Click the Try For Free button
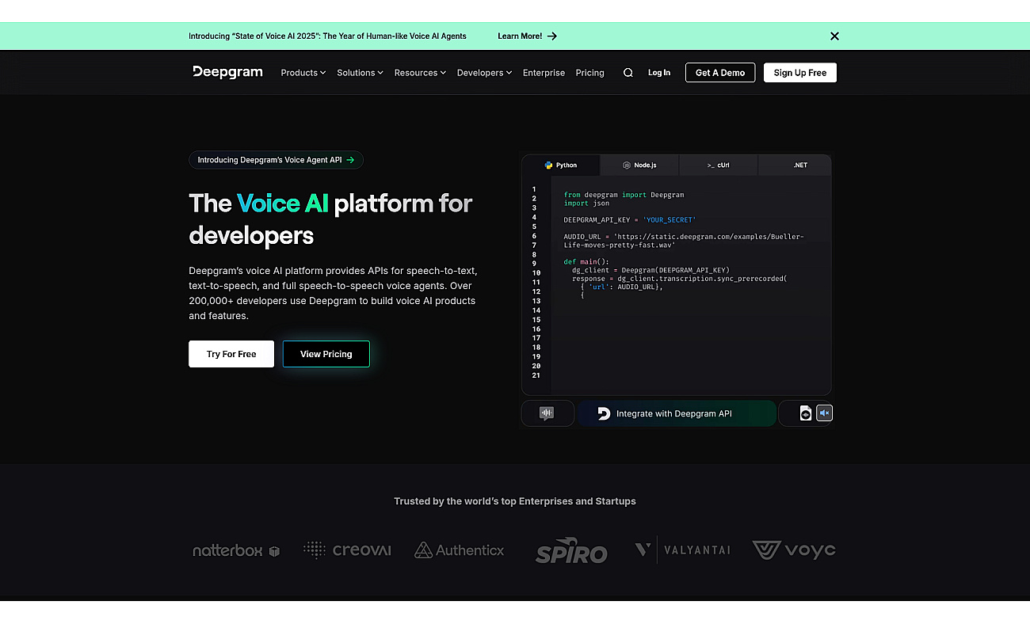This screenshot has width=1030, height=624. (231, 354)
